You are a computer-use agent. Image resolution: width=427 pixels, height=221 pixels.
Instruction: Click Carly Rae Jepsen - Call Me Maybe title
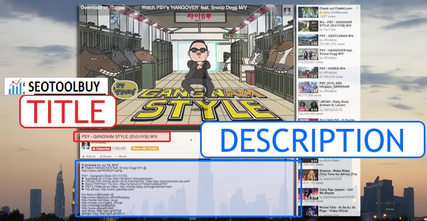(336, 191)
